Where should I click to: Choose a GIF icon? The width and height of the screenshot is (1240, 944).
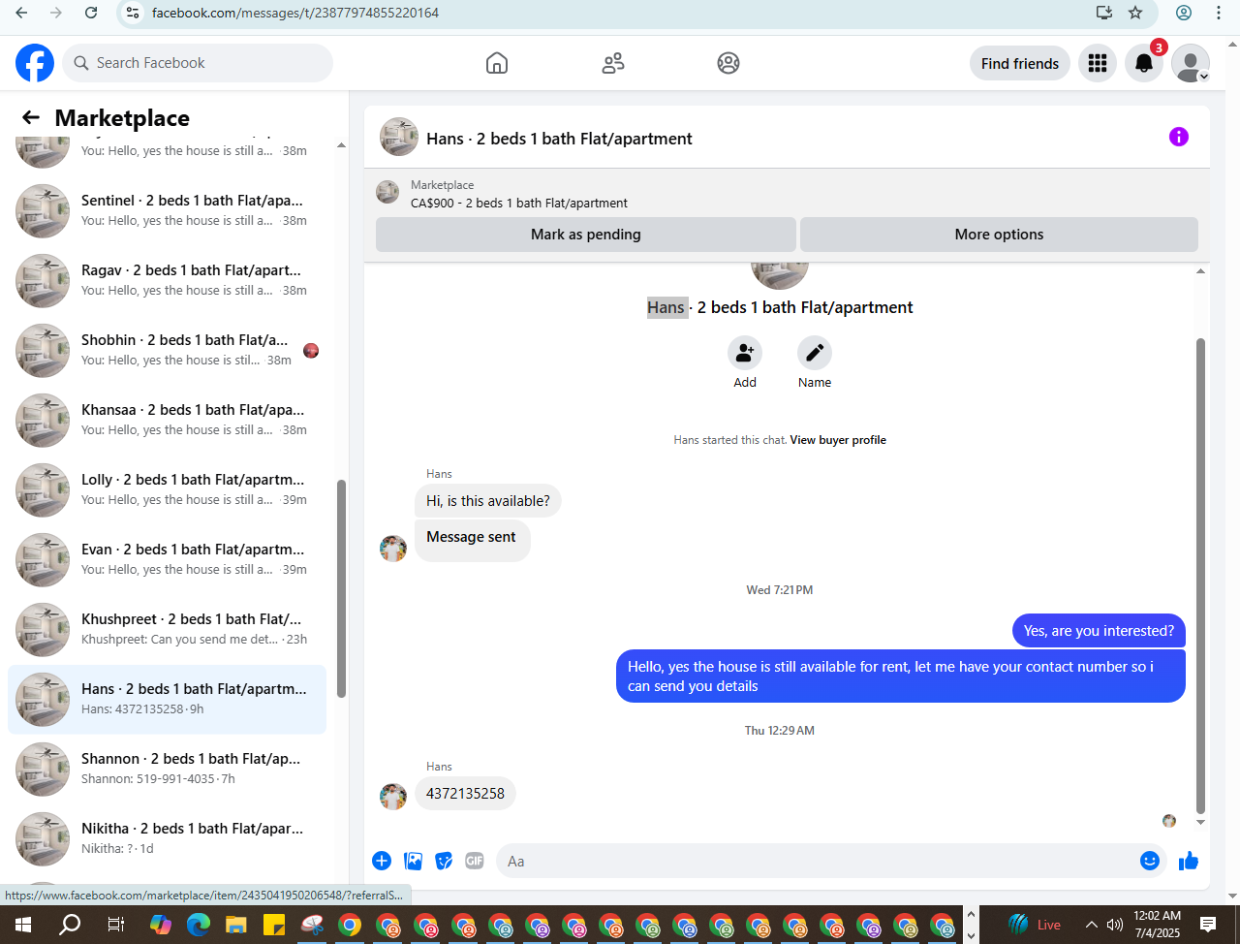coord(474,861)
